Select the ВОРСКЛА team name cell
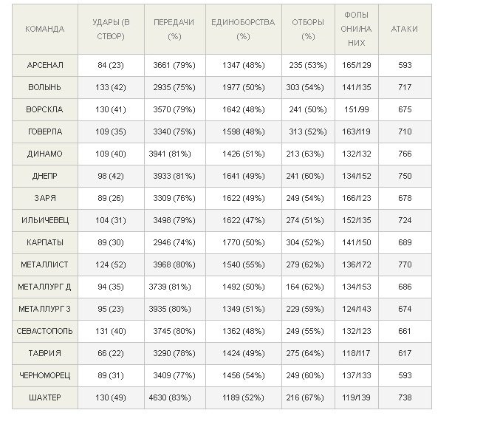 45,109
